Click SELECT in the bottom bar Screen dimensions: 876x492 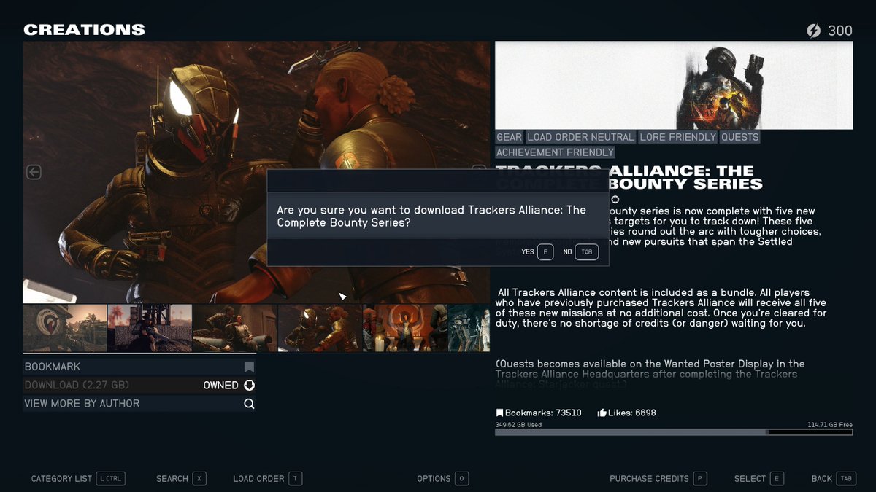tap(750, 479)
